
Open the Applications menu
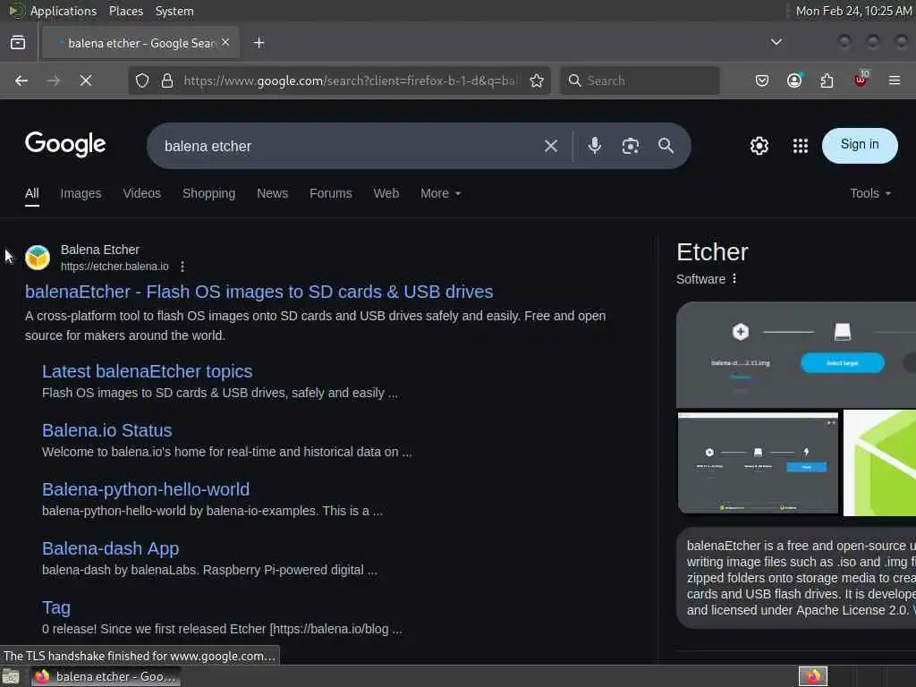(x=64, y=11)
